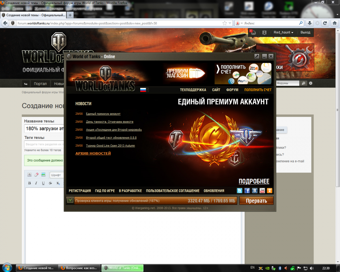The height and width of the screenshot is (272, 340).
Task: Open the launcher language flag dropdown
Action: (144, 90)
